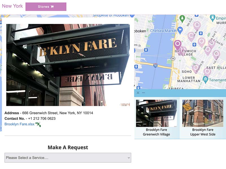Minimize the store thumbnails panel
The height and width of the screenshot is (169, 226).
tap(144, 93)
